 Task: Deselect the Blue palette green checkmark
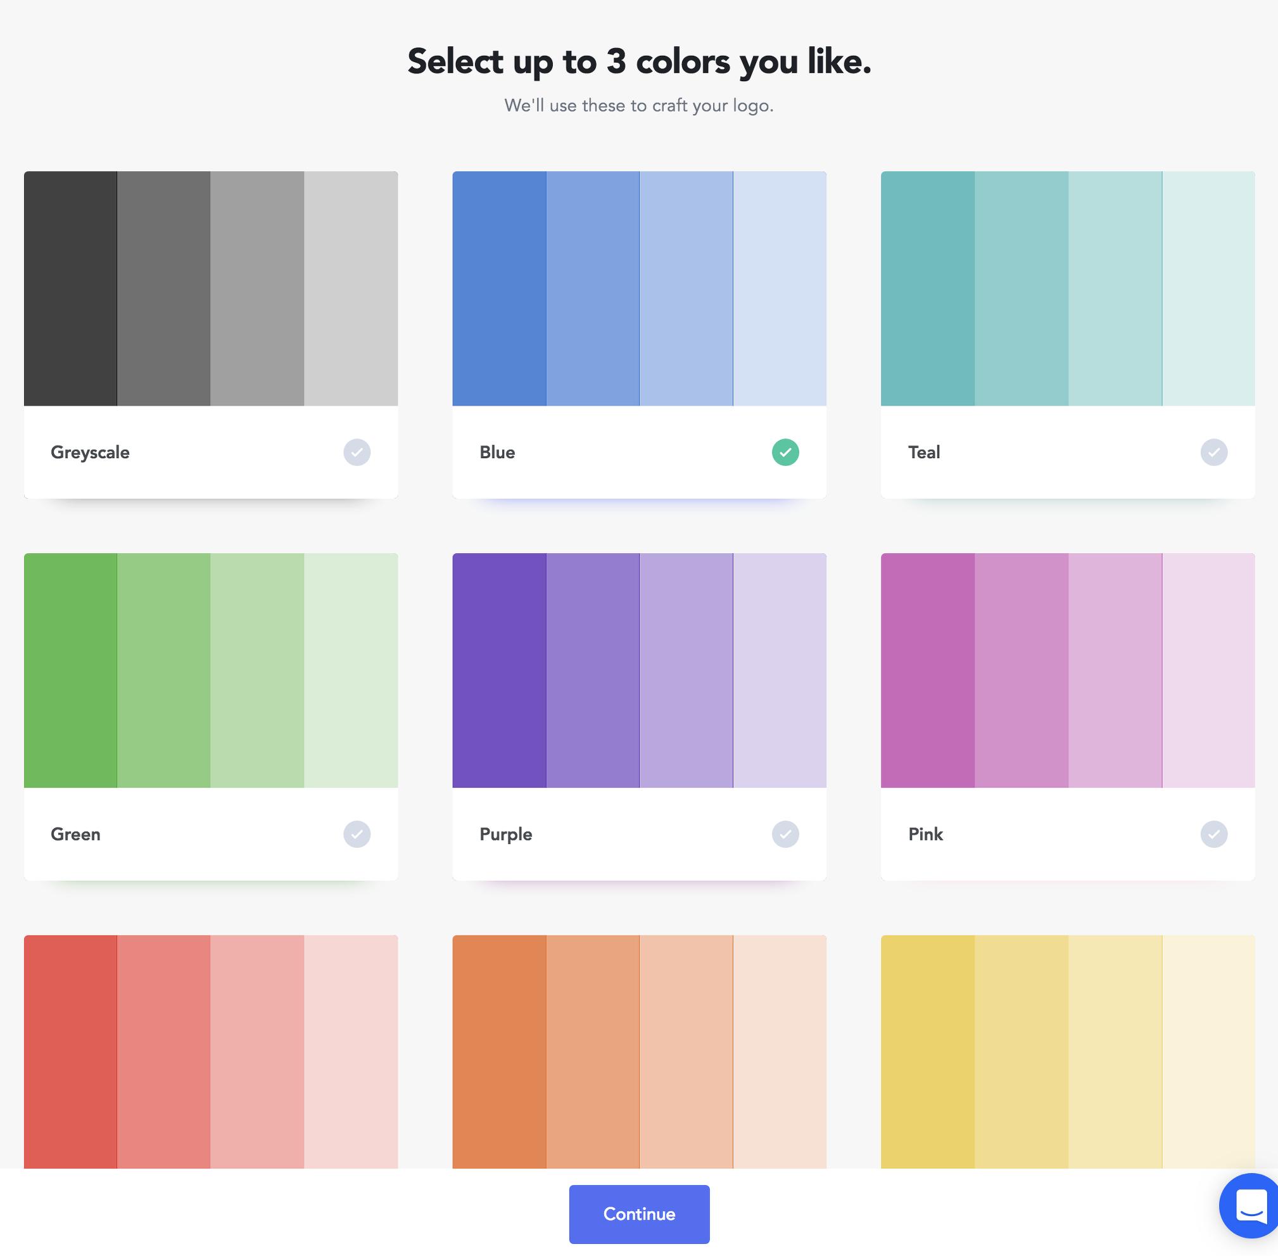point(785,452)
